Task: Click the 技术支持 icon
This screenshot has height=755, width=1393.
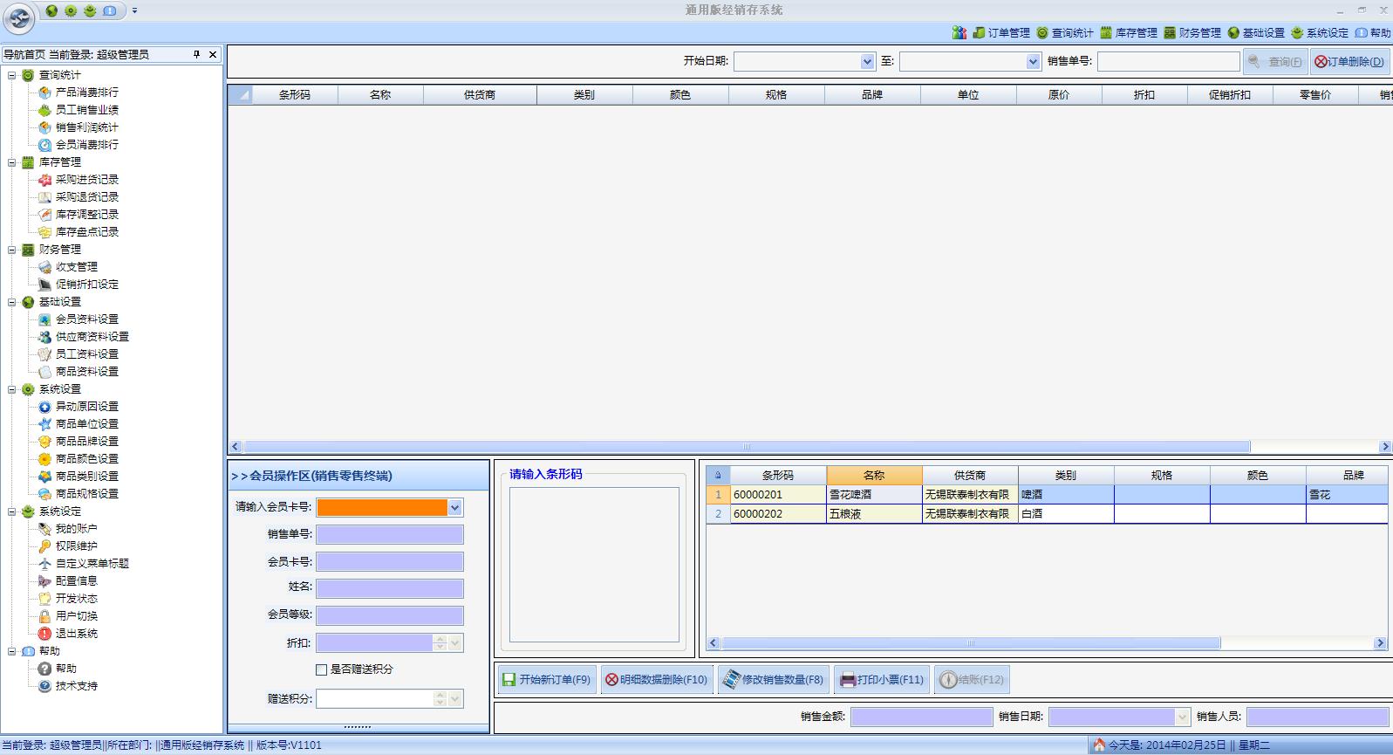Action: 44,686
